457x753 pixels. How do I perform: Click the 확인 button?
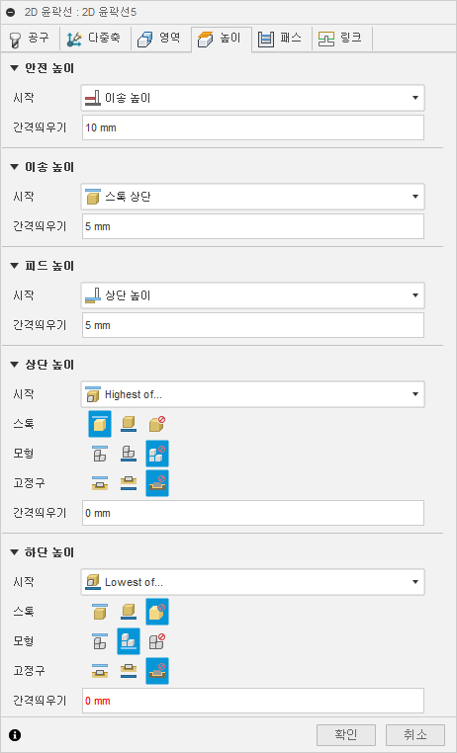[346, 735]
